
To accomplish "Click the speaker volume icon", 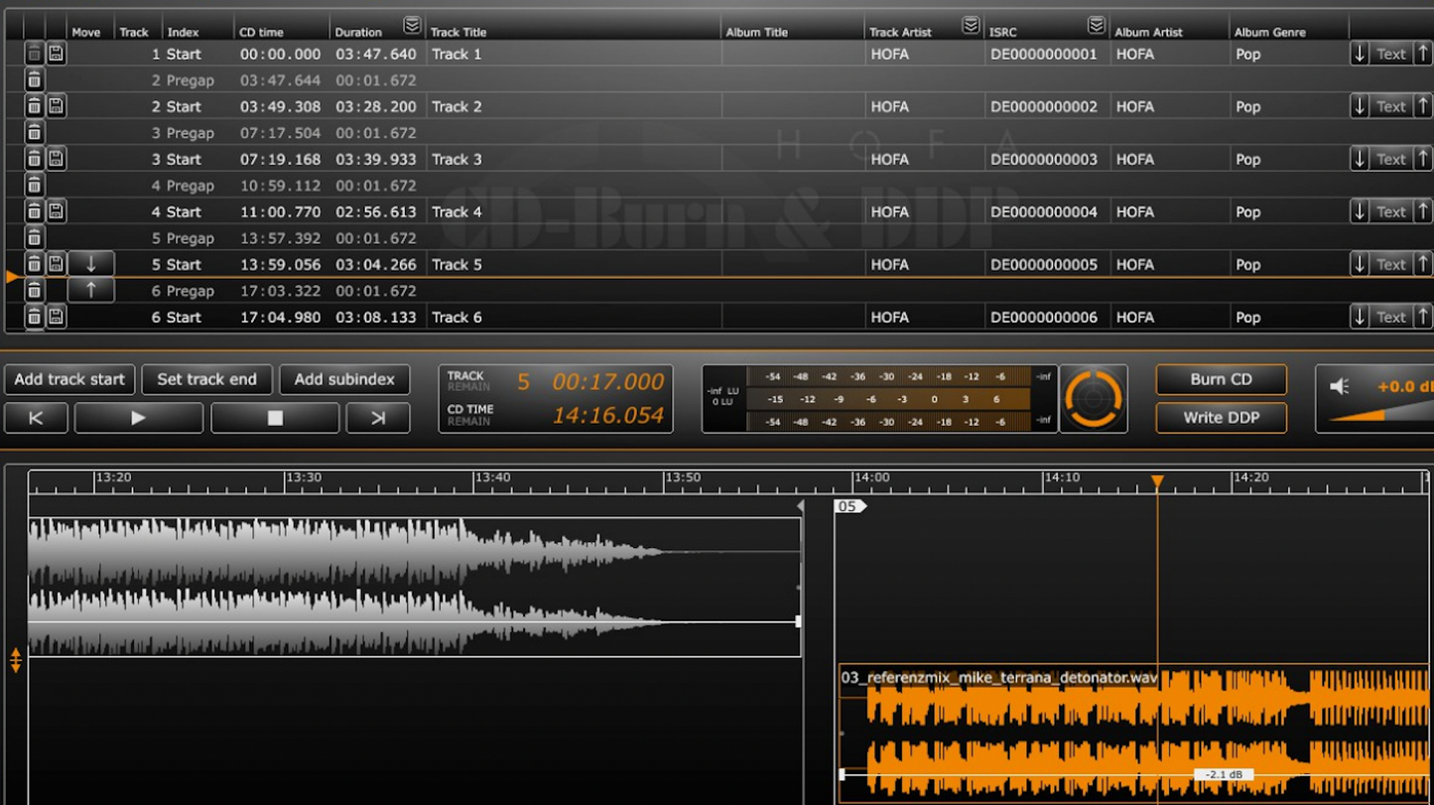I will [1339, 387].
